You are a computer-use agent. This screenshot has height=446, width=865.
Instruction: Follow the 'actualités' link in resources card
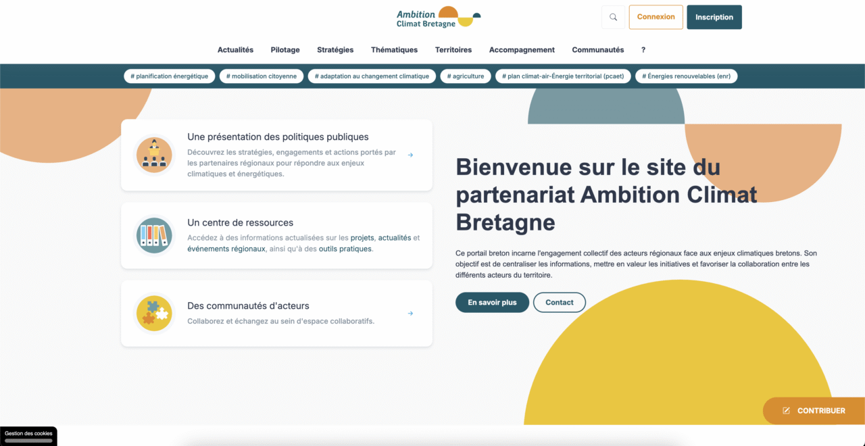click(x=395, y=238)
